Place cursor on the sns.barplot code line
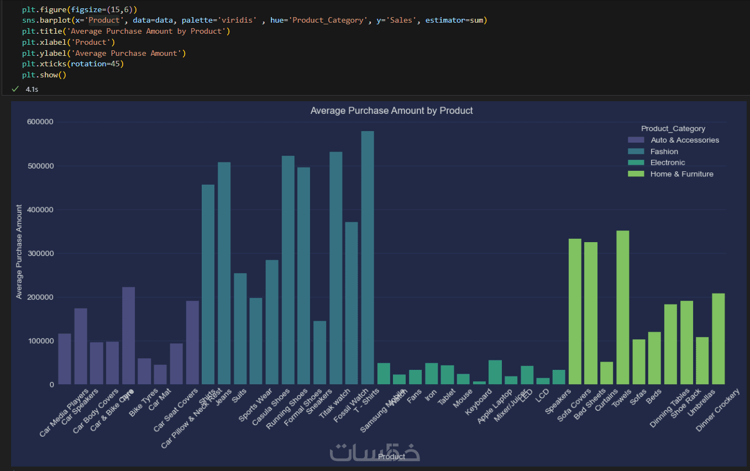750x471 pixels. coord(254,20)
